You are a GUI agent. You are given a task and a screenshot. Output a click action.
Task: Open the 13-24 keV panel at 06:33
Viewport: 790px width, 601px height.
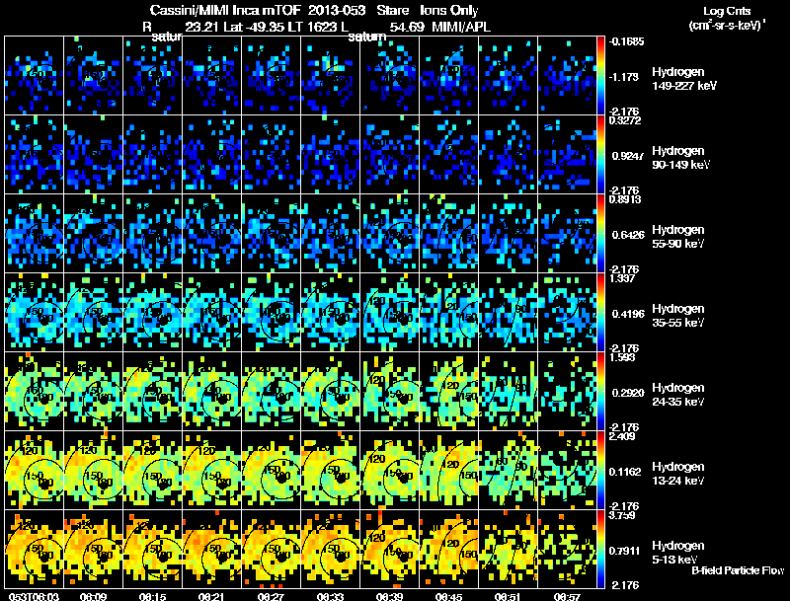click(x=330, y=471)
